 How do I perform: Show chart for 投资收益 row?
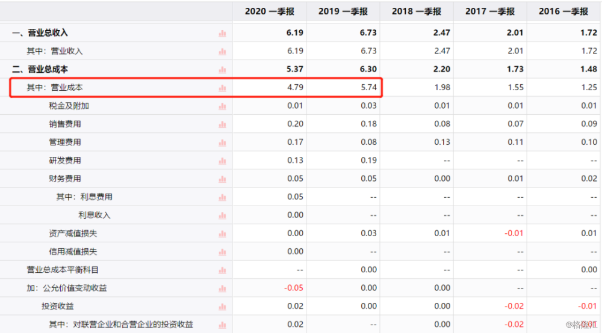tap(222, 307)
